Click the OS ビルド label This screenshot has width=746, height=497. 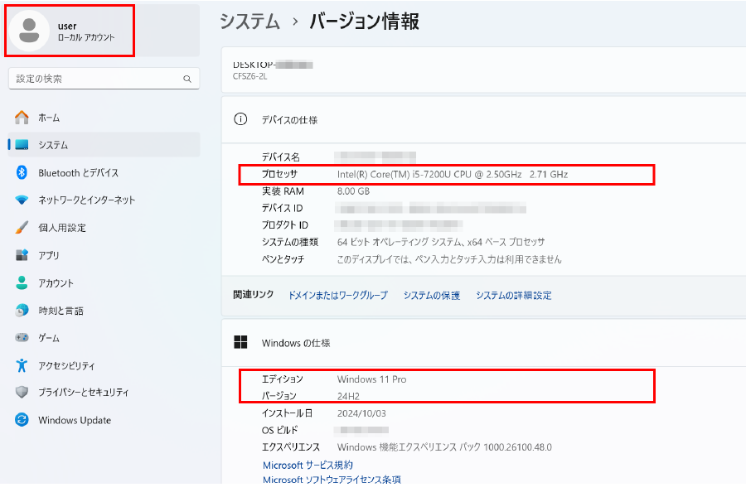coord(280,431)
